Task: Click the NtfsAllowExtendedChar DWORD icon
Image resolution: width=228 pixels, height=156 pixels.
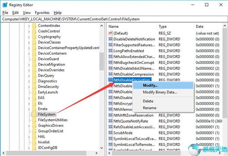Action: click(110, 57)
